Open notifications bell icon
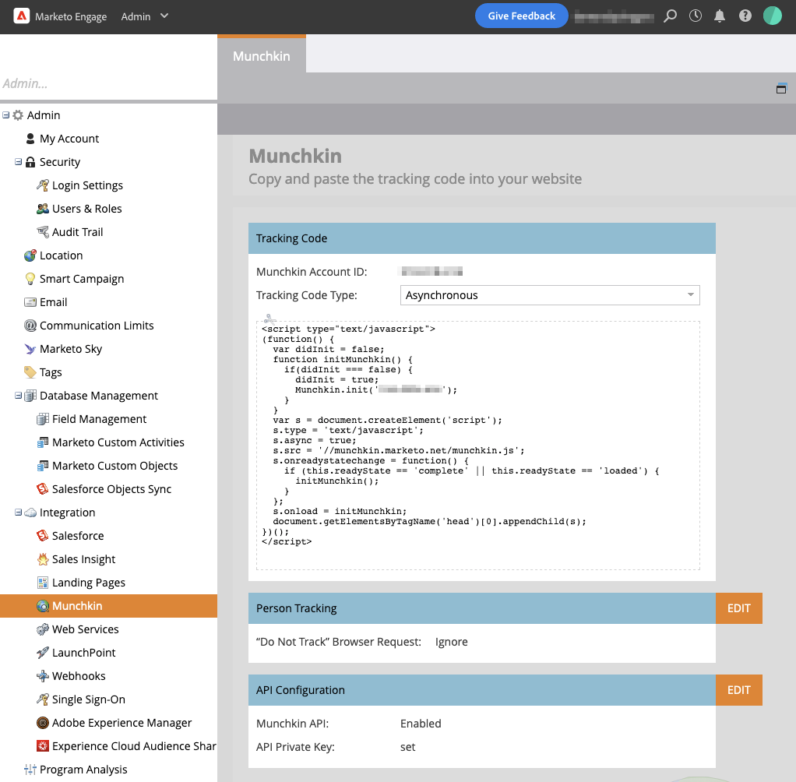Screen dimensions: 796x782 [720, 16]
